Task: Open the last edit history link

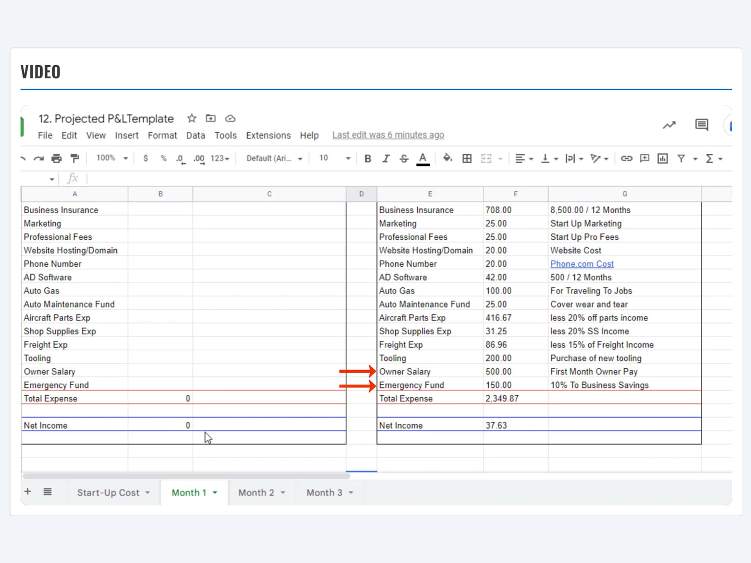Action: pyautogui.click(x=388, y=135)
